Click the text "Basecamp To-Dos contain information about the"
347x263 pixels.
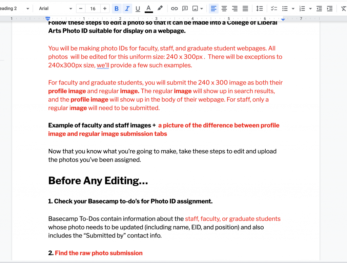point(116,219)
